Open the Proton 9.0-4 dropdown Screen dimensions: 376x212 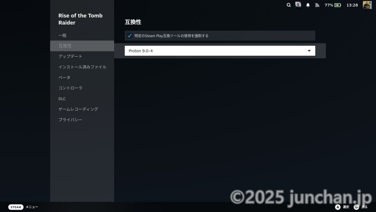coord(220,51)
